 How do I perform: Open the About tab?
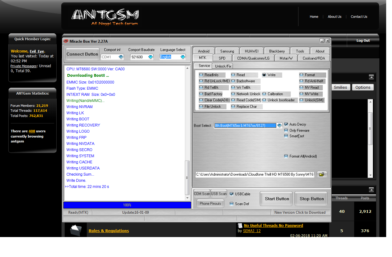click(320, 51)
